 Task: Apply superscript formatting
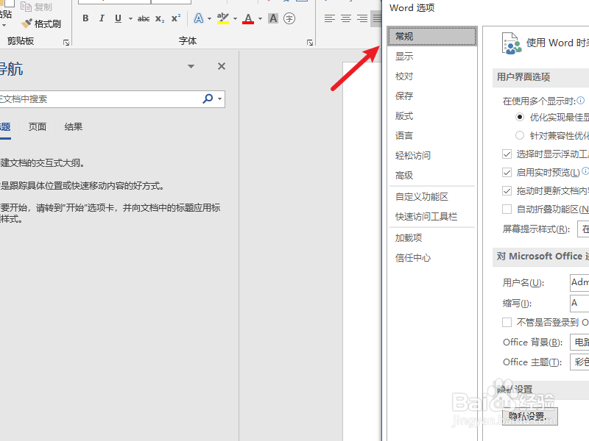[176, 18]
